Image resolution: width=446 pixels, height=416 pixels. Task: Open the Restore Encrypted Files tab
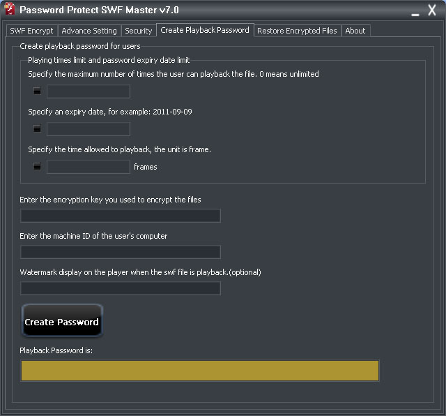point(297,31)
